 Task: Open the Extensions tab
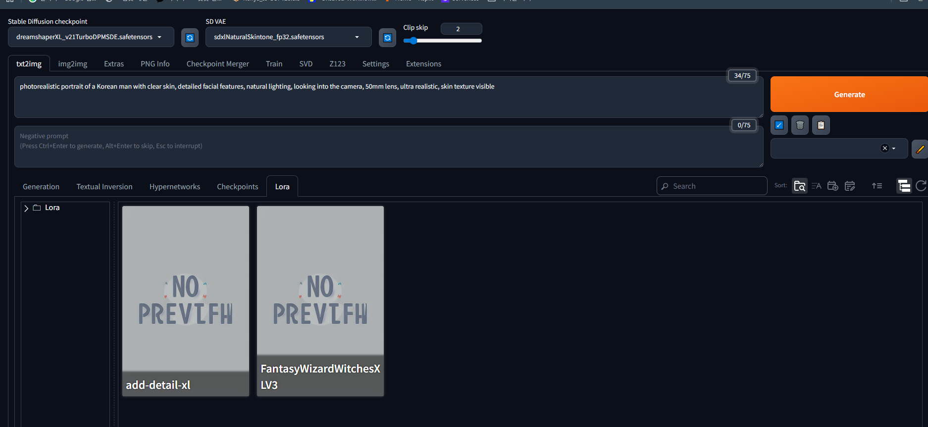(x=423, y=64)
